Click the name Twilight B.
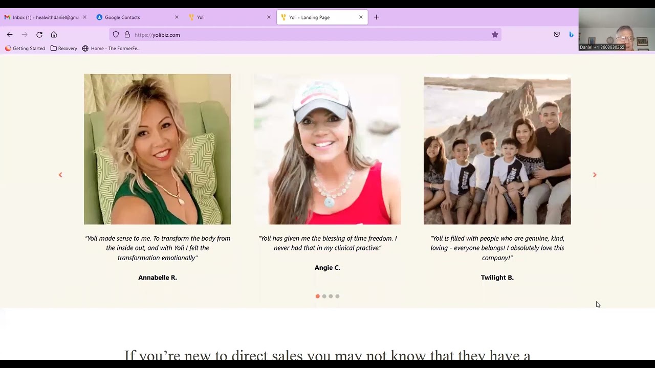This screenshot has width=655, height=368. click(x=497, y=278)
